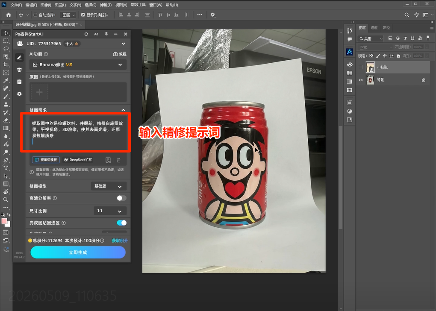The image size is (436, 311).
Task: Select the Move tool in the left toolbar
Action: pyautogui.click(x=6, y=33)
